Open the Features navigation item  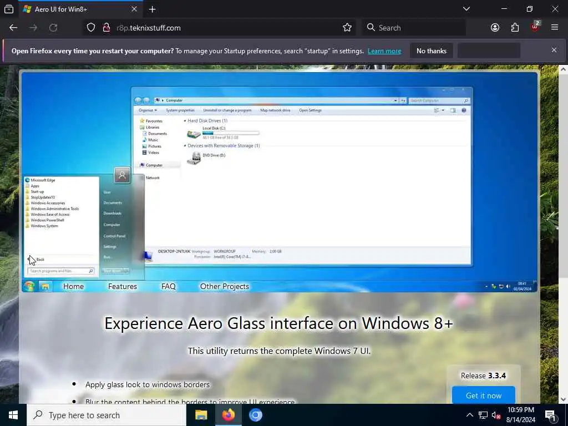[x=123, y=287]
